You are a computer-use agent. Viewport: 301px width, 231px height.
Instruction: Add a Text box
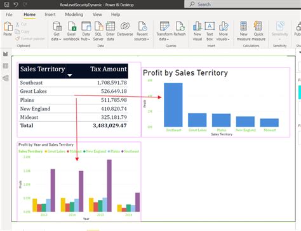(x=210, y=31)
